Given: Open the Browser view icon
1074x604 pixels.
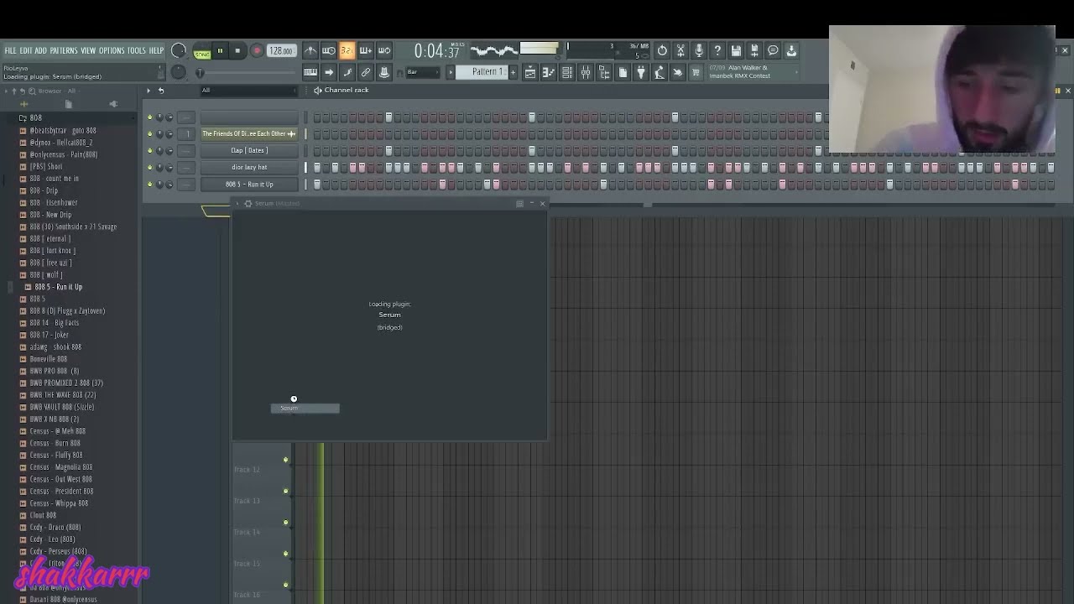Looking at the screenshot, I should (604, 72).
